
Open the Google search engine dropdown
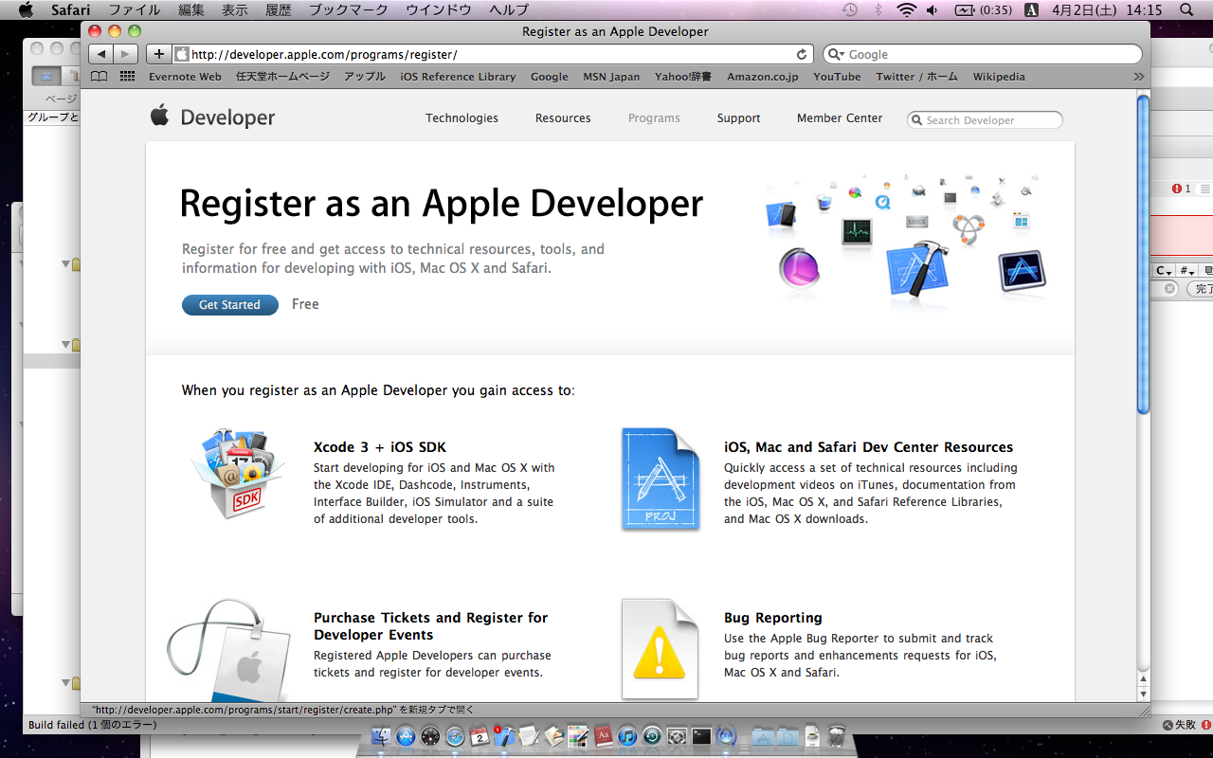point(836,54)
